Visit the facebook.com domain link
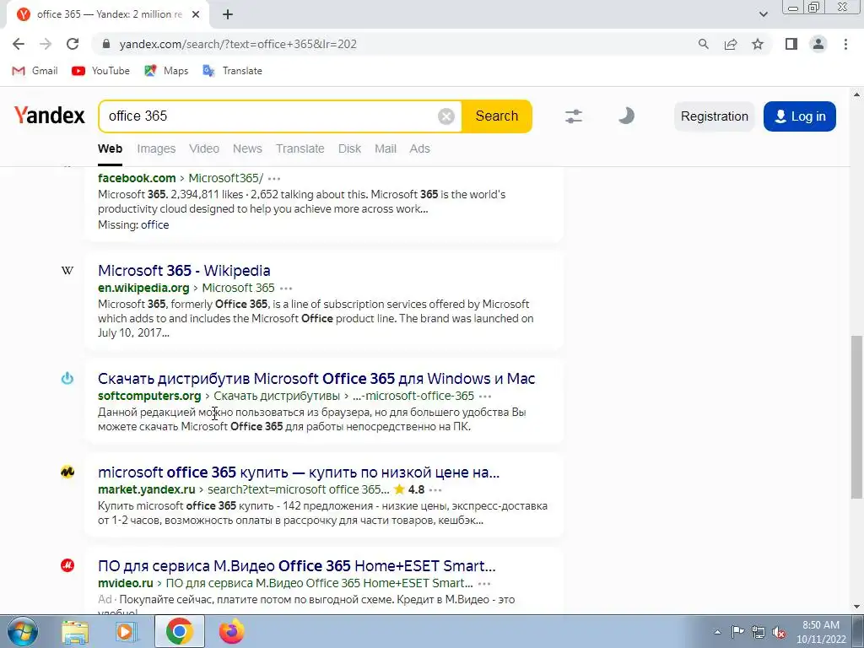Viewport: 864px width, 648px height. click(x=137, y=178)
